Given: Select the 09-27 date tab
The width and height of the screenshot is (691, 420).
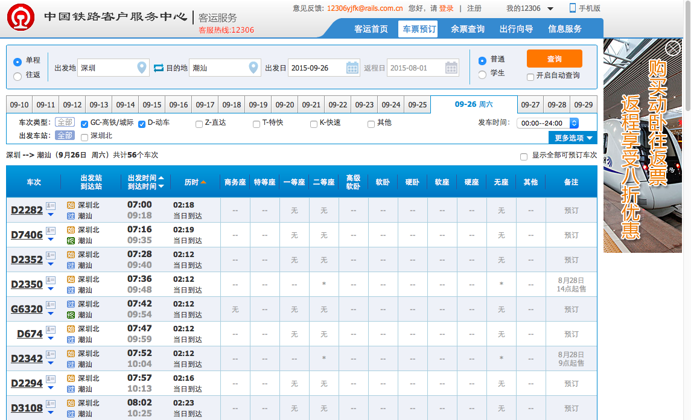Looking at the screenshot, I should pos(530,105).
